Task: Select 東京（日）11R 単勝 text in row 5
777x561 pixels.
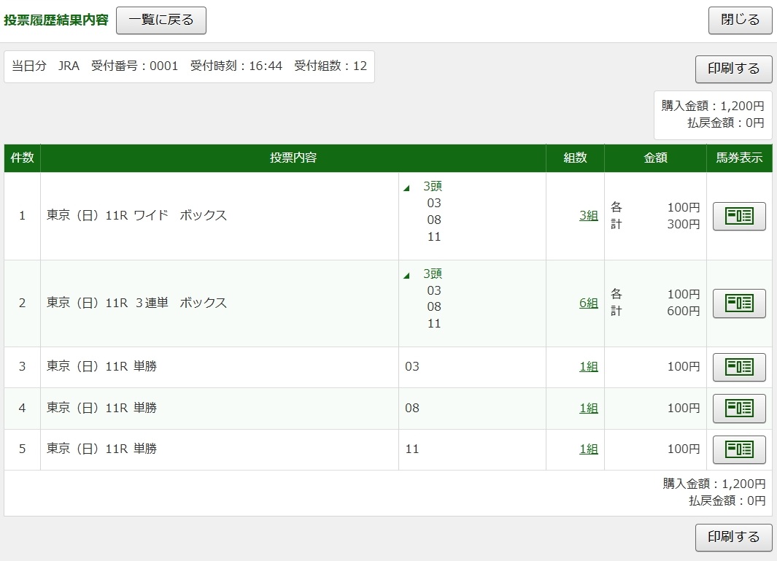Action: [101, 449]
